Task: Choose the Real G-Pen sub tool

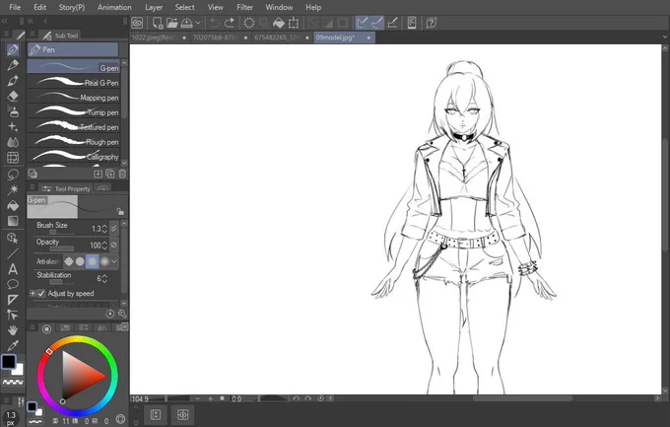Action: pyautogui.click(x=74, y=83)
